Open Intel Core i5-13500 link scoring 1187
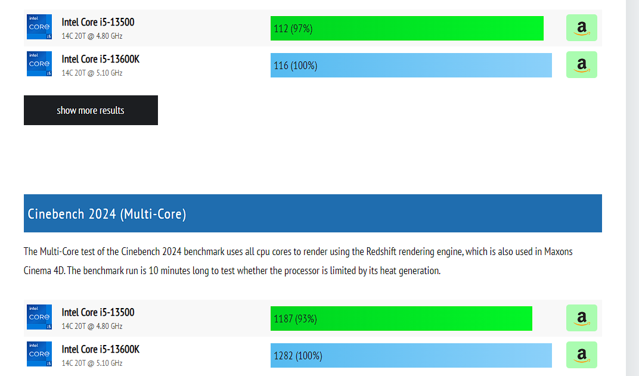The width and height of the screenshot is (639, 376). (x=98, y=312)
